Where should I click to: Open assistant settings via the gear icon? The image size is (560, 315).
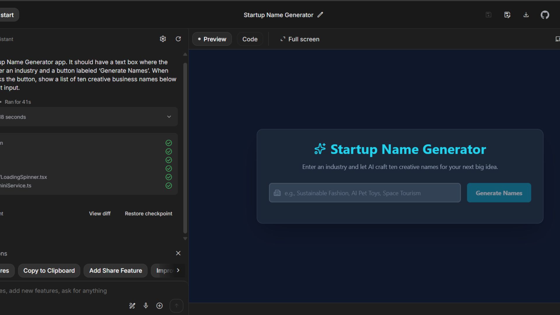[x=163, y=39]
